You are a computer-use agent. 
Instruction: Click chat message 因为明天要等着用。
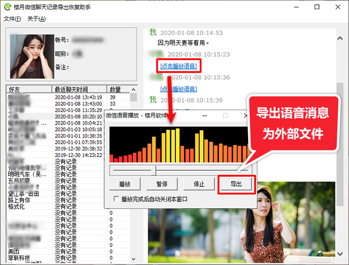(x=183, y=43)
